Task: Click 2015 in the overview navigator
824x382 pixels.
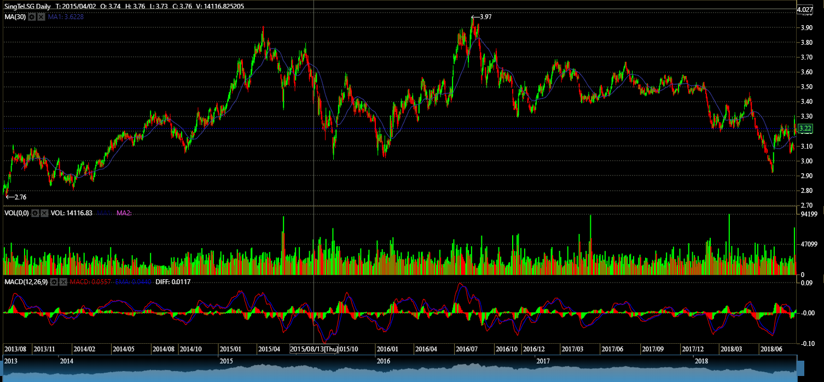Action: pos(226,361)
